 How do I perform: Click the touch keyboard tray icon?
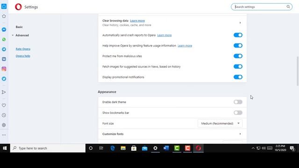point(270,148)
